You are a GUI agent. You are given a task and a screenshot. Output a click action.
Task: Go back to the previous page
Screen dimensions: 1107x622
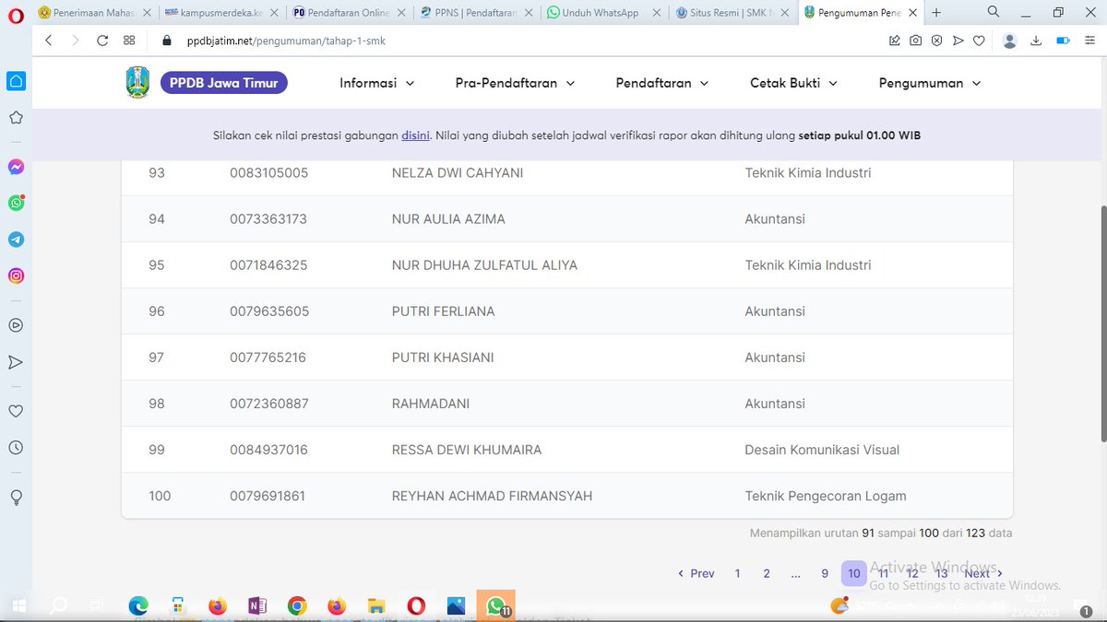pos(49,41)
